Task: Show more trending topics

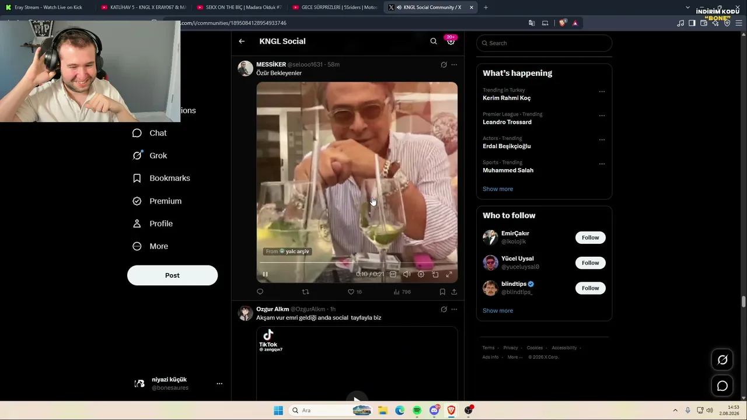Action: pyautogui.click(x=498, y=189)
